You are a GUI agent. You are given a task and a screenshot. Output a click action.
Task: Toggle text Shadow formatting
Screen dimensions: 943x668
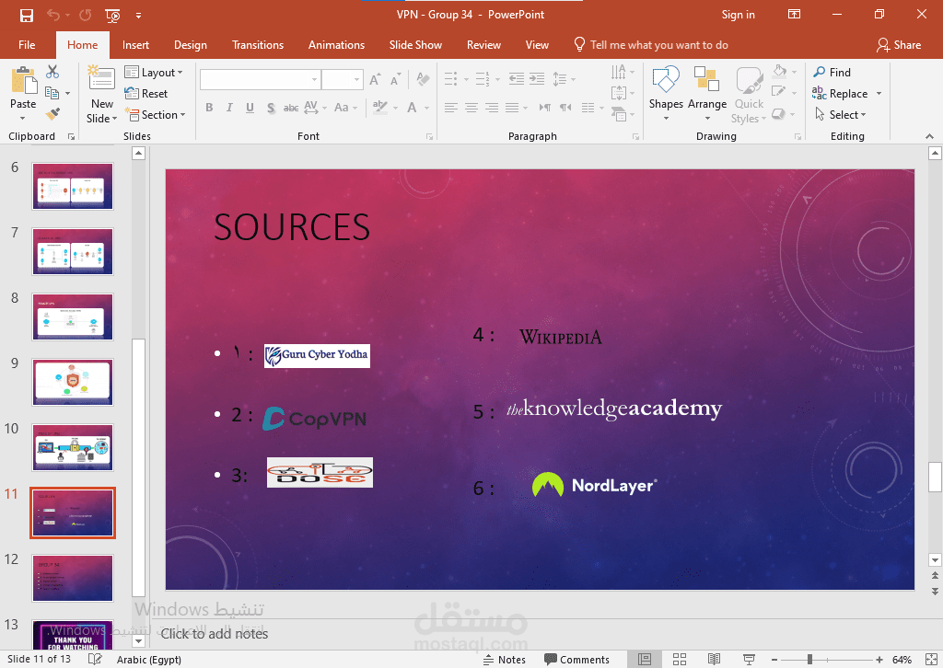pos(271,108)
